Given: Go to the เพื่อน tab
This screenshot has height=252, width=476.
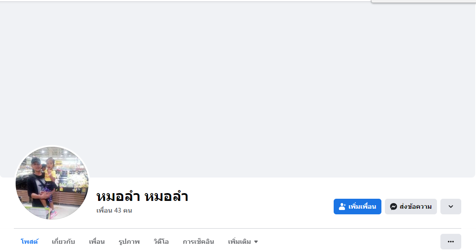Looking at the screenshot, I should (x=97, y=242).
